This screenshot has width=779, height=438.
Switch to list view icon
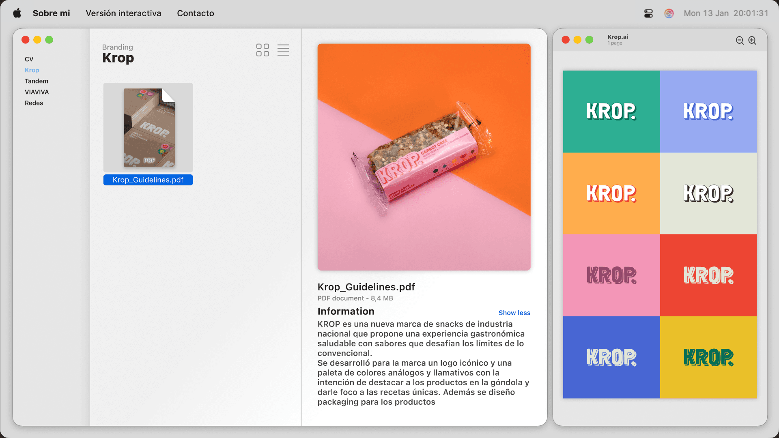tap(283, 50)
